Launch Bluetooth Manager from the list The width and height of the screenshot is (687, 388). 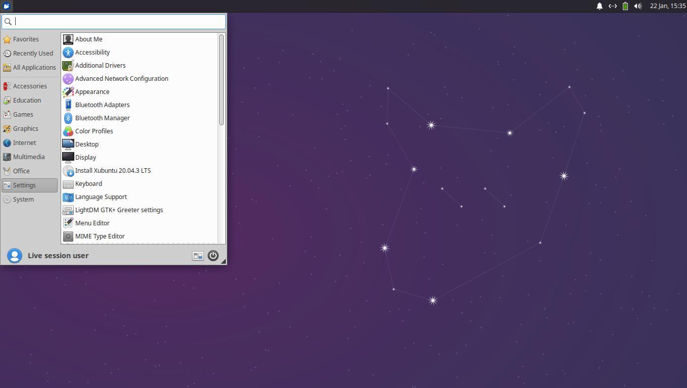(x=102, y=118)
